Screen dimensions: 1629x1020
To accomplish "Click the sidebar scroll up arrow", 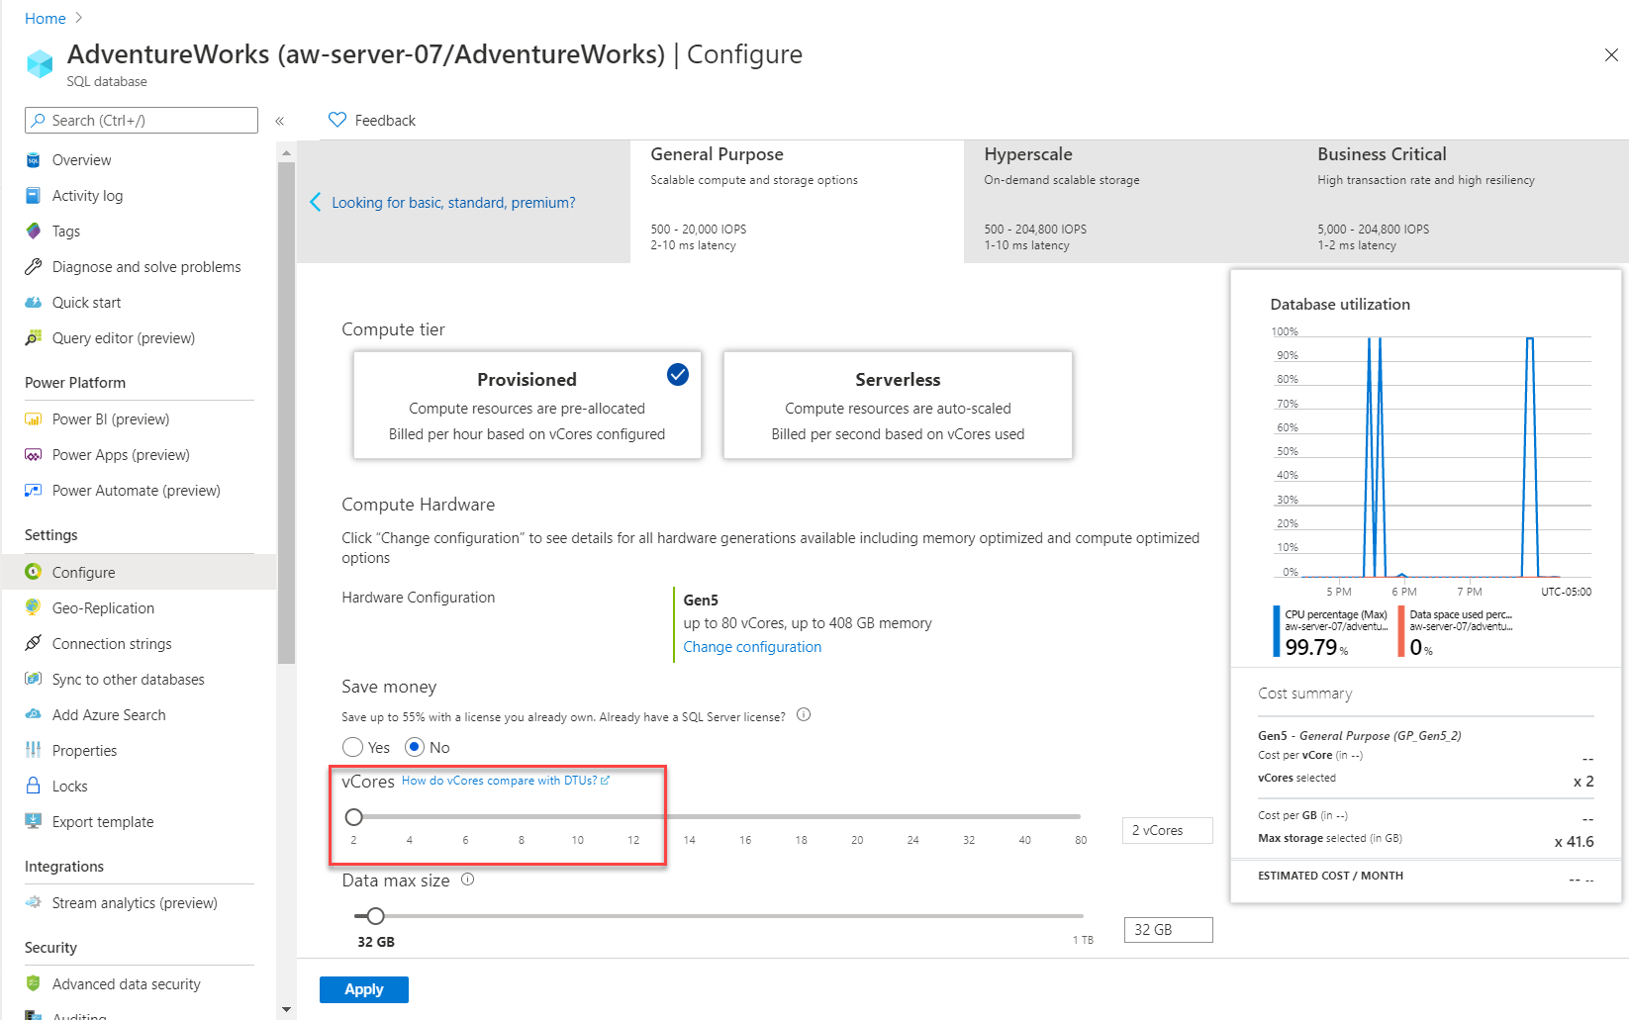I will coord(287,153).
